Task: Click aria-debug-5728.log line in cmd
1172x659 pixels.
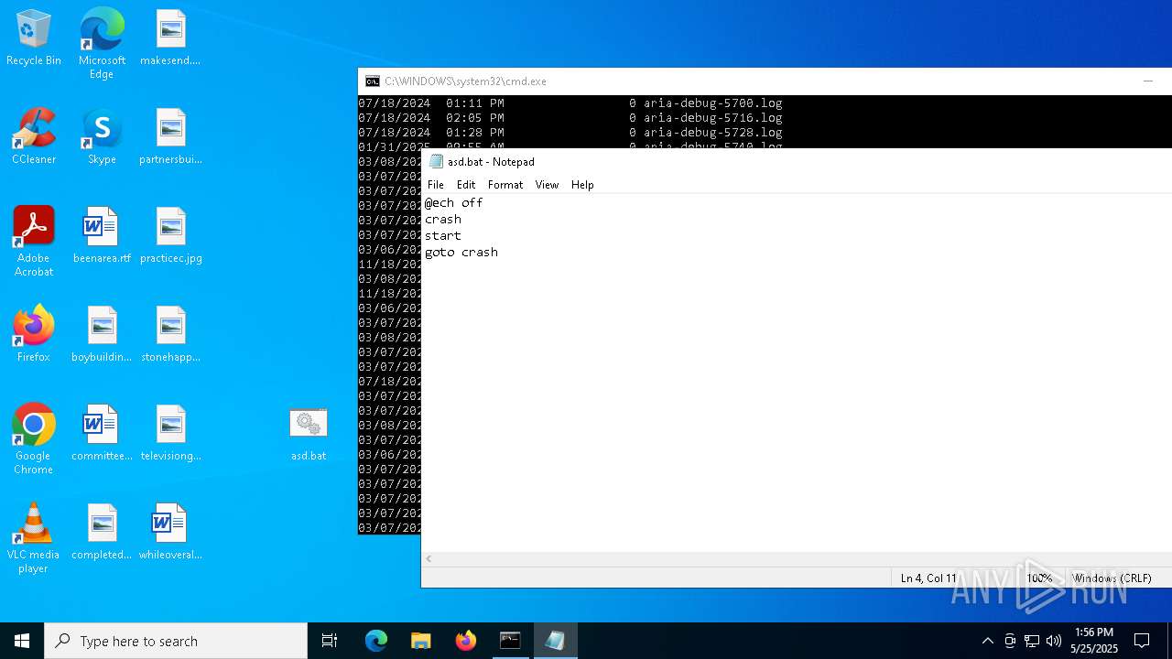Action: (x=570, y=133)
